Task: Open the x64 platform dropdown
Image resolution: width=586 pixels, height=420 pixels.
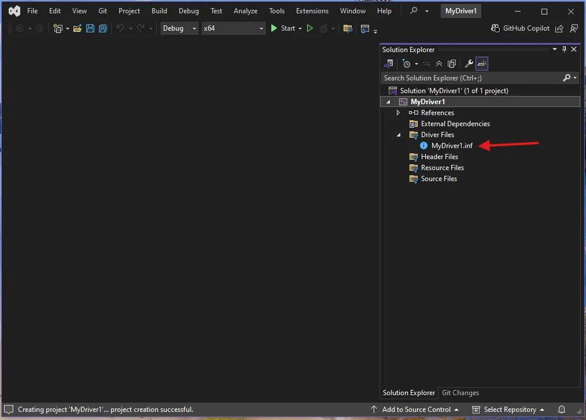Action: (x=233, y=28)
